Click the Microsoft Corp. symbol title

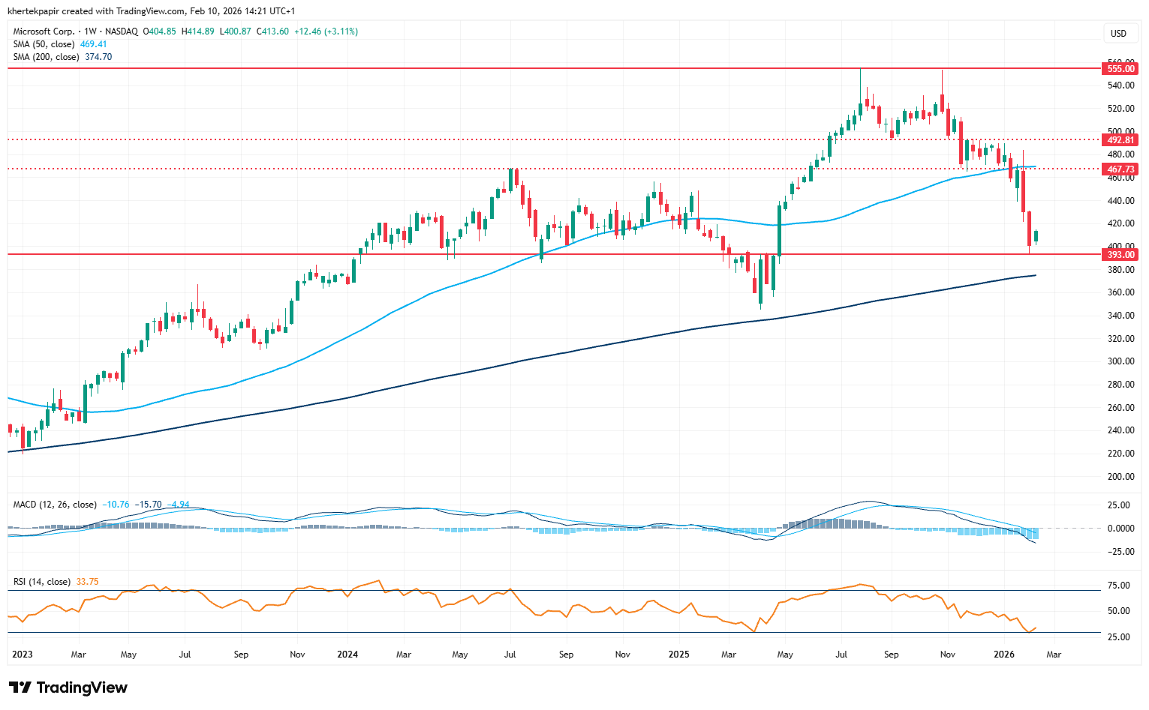[x=44, y=31]
